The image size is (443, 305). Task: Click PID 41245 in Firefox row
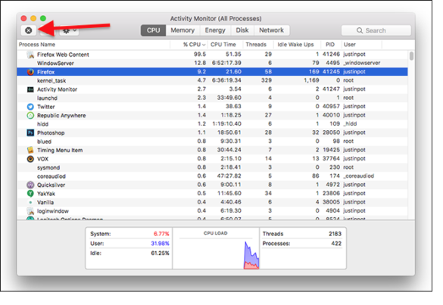[331, 72]
